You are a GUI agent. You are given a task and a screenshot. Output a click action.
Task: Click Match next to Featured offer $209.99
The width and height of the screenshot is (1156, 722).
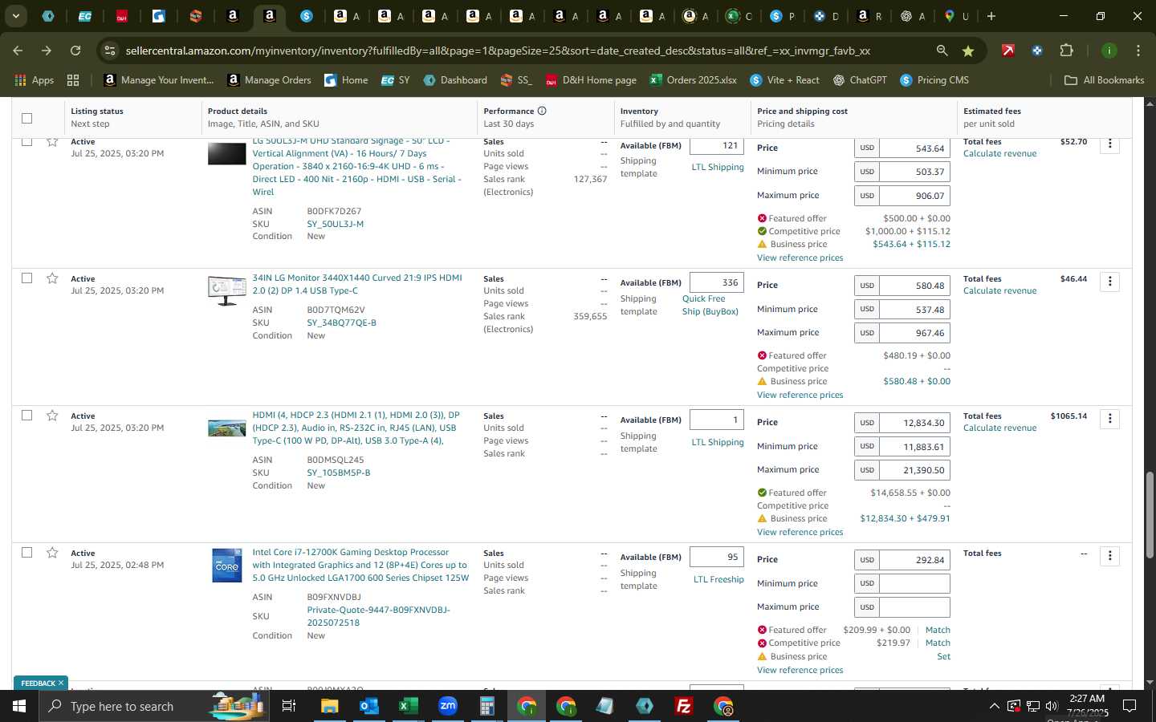pos(938,630)
